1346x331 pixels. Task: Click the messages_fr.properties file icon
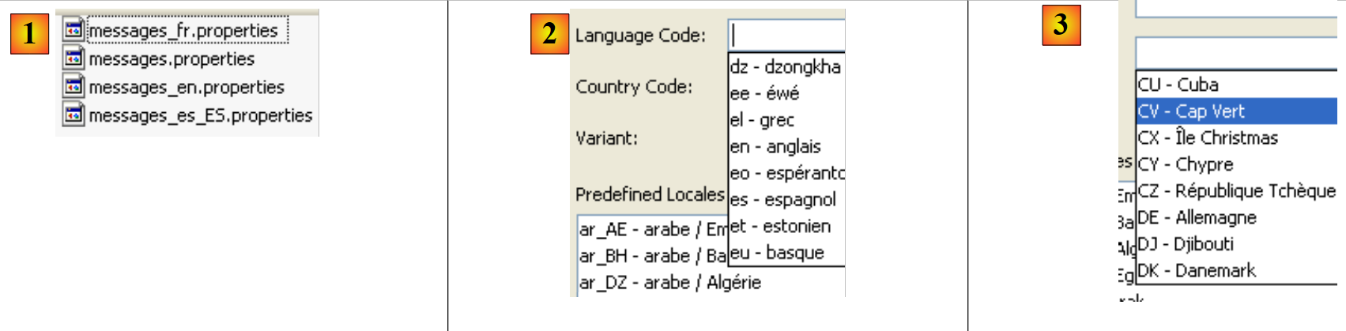click(74, 30)
